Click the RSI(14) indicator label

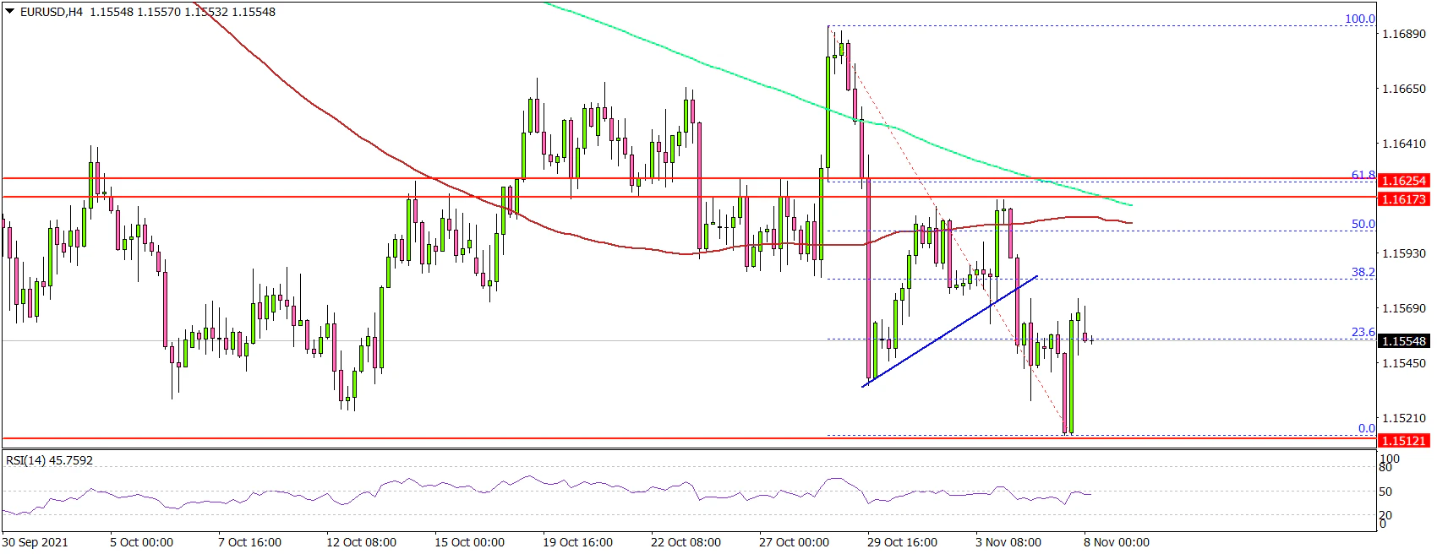pos(50,460)
